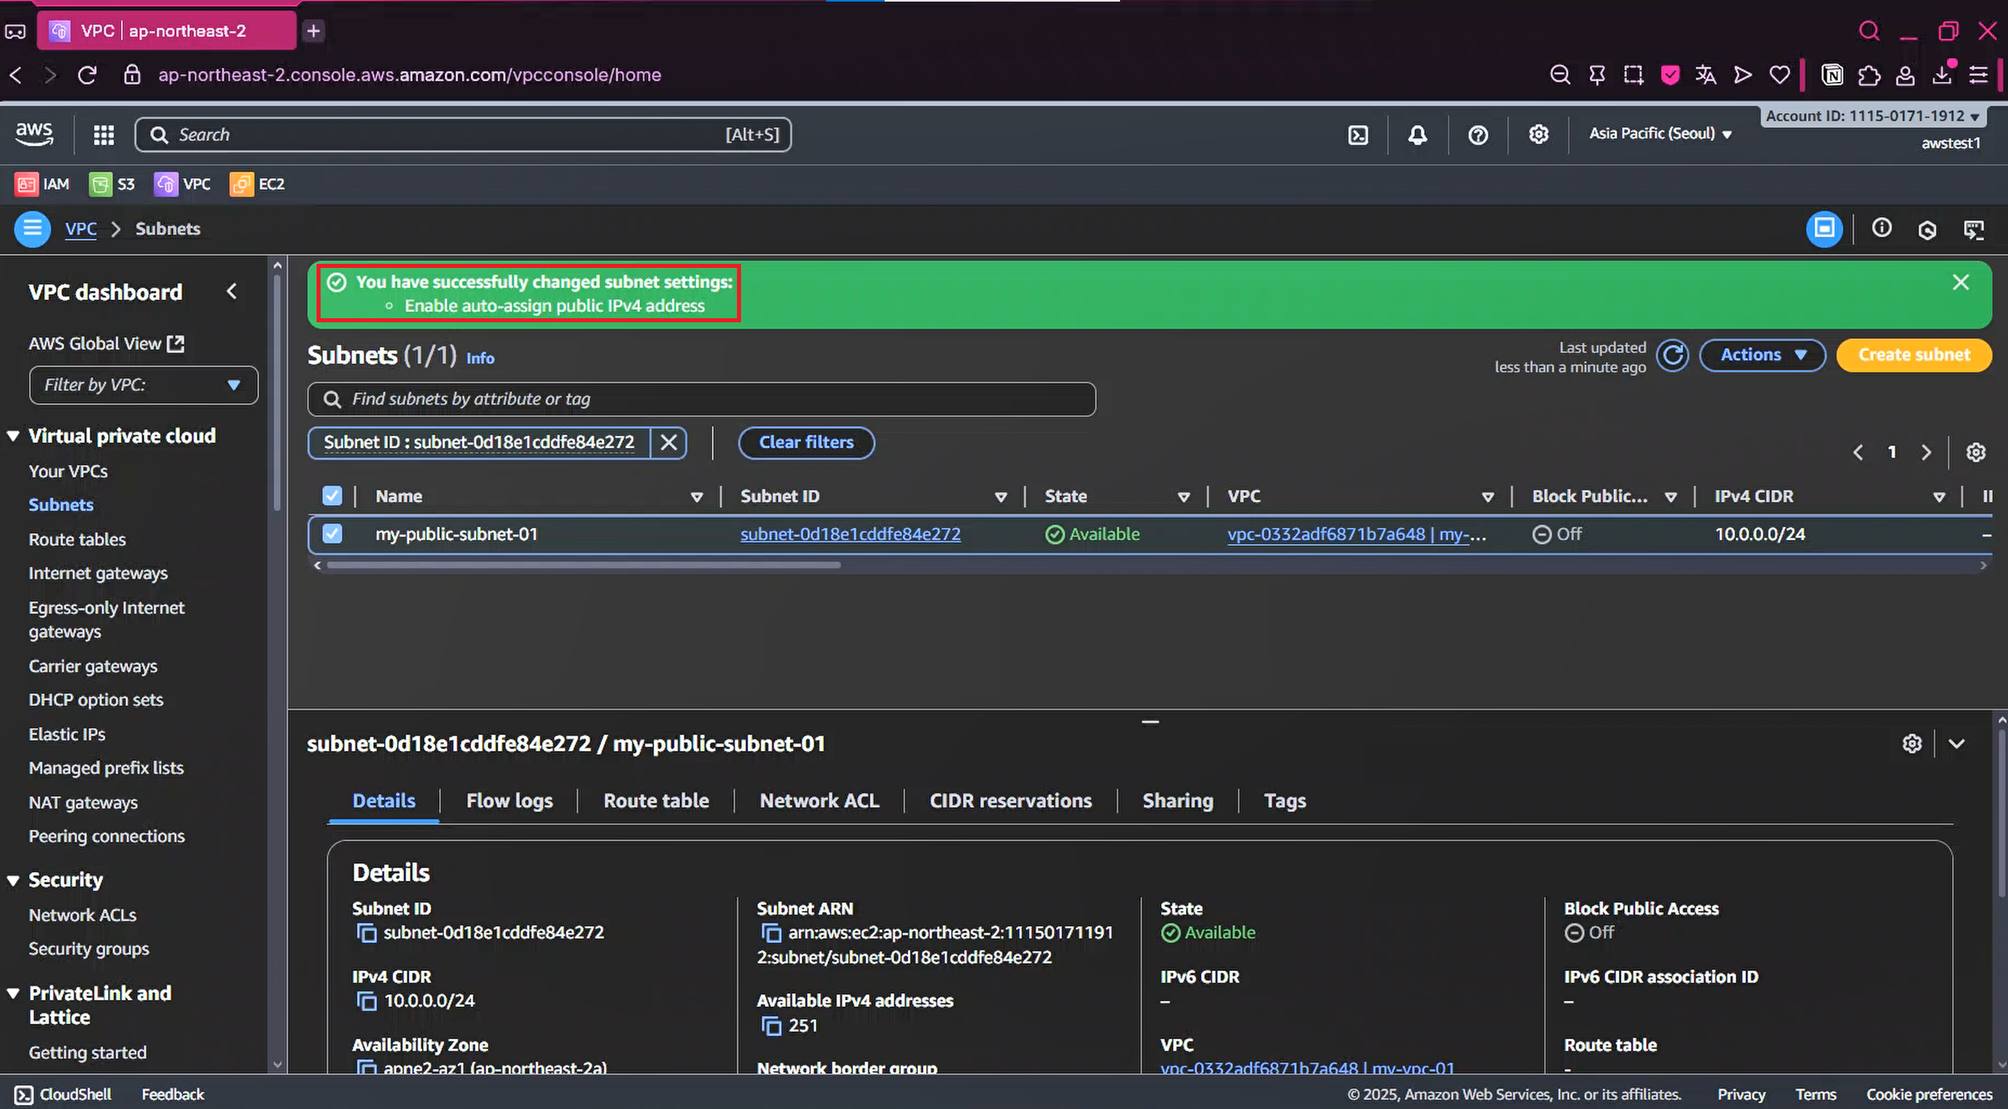
Task: Toggle the select-all subnets header checkbox
Action: [x=332, y=496]
